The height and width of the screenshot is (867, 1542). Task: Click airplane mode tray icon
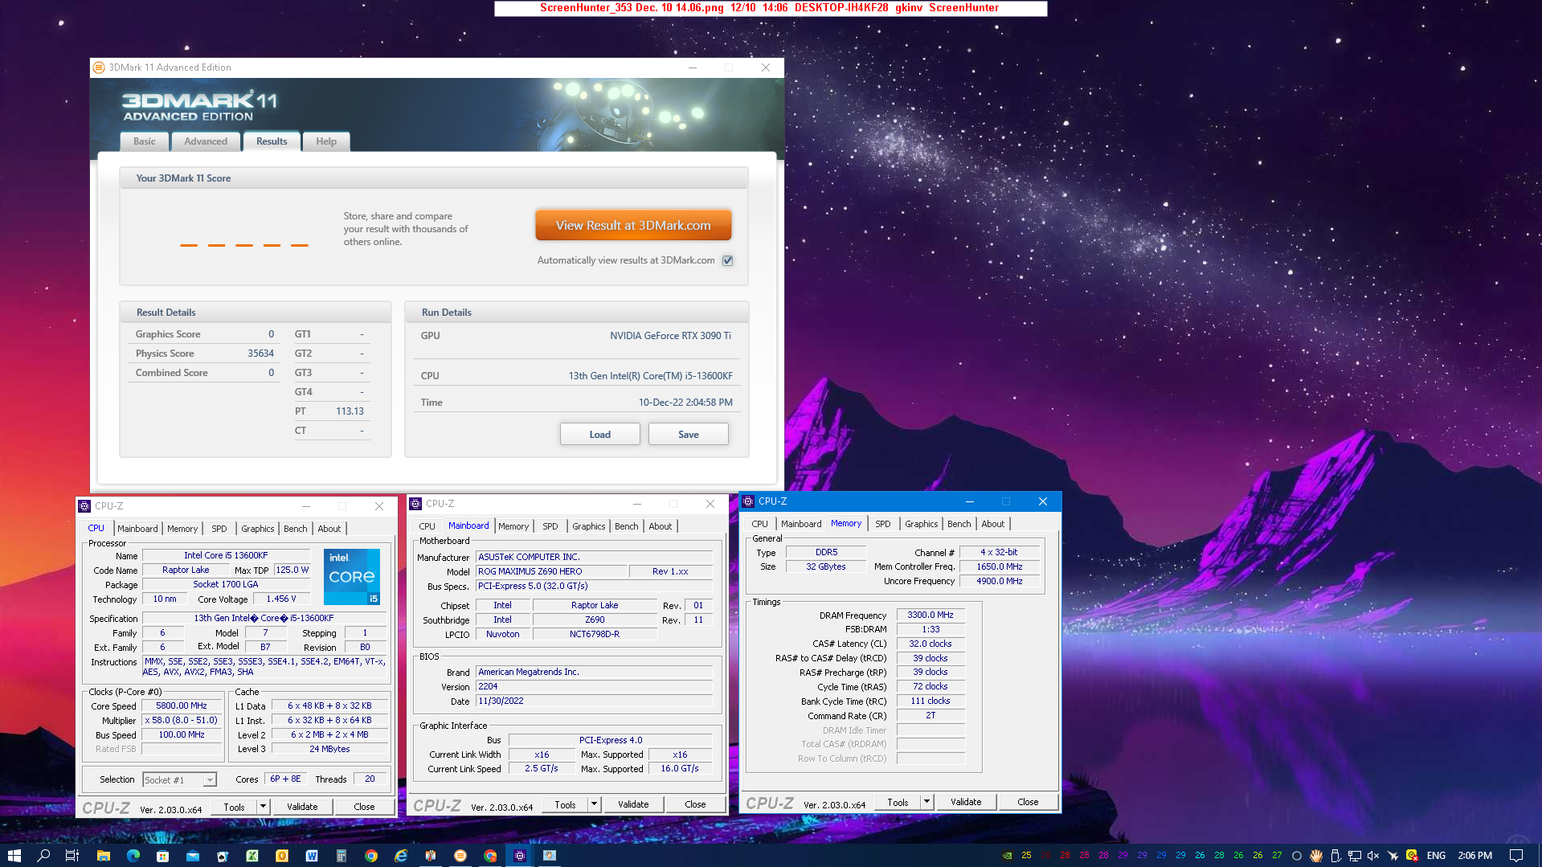(1393, 855)
